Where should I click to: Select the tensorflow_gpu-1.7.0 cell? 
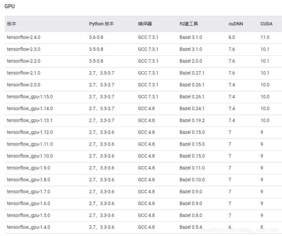tap(28, 192)
